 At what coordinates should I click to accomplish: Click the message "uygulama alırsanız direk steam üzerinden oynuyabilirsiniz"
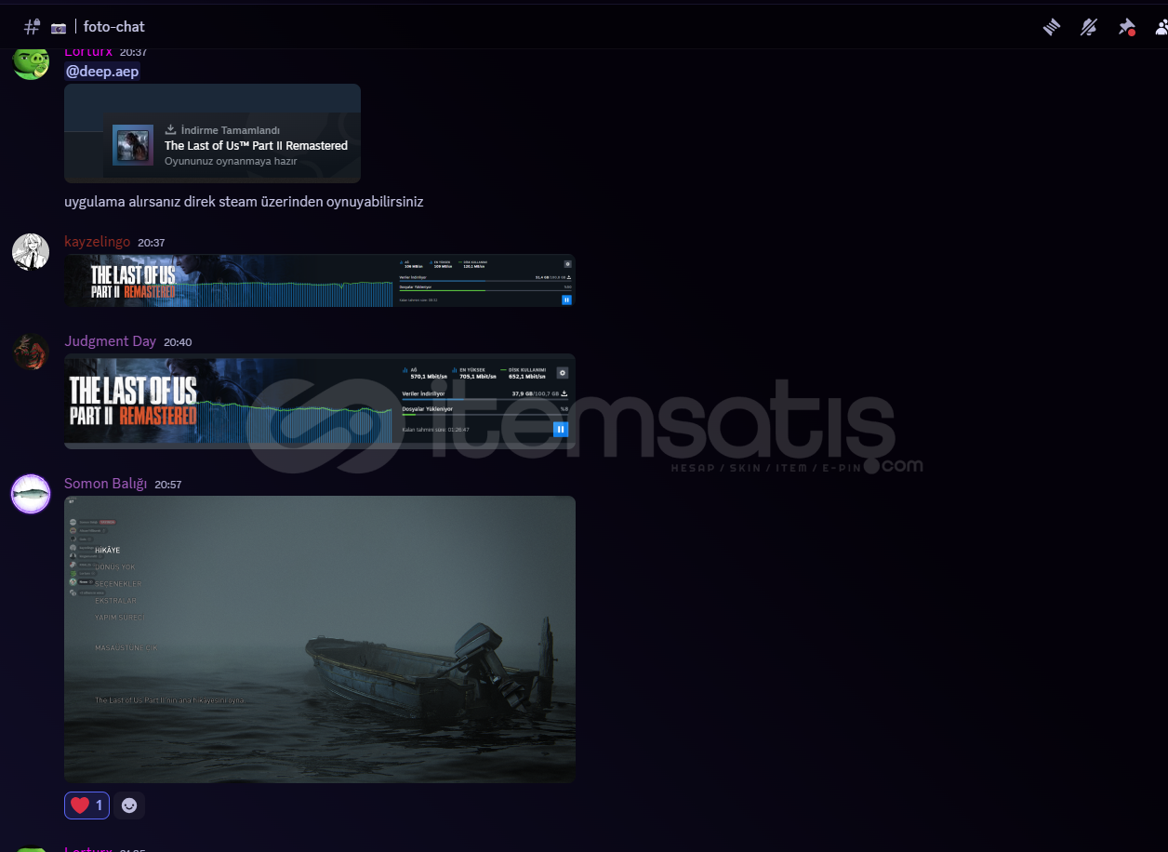tap(244, 202)
